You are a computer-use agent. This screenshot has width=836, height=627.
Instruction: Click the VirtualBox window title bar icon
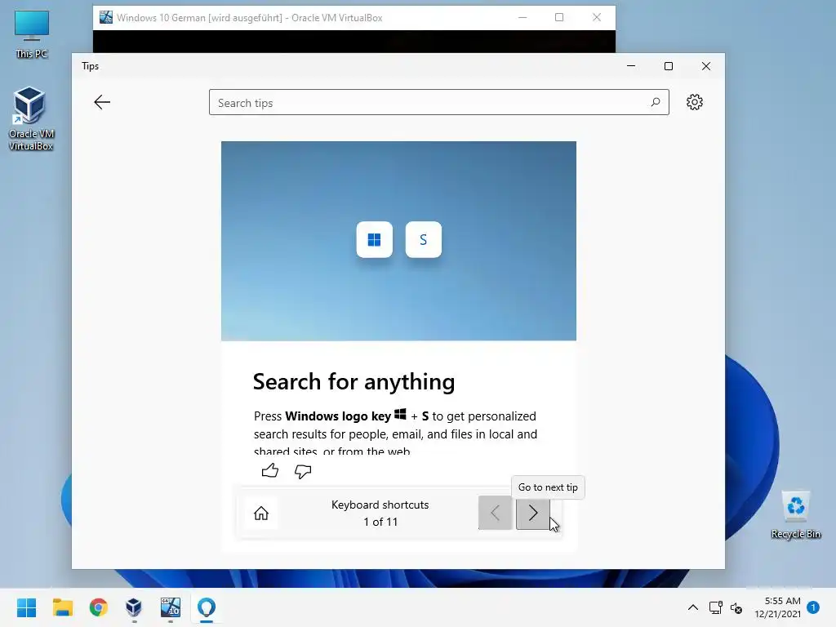click(x=105, y=18)
